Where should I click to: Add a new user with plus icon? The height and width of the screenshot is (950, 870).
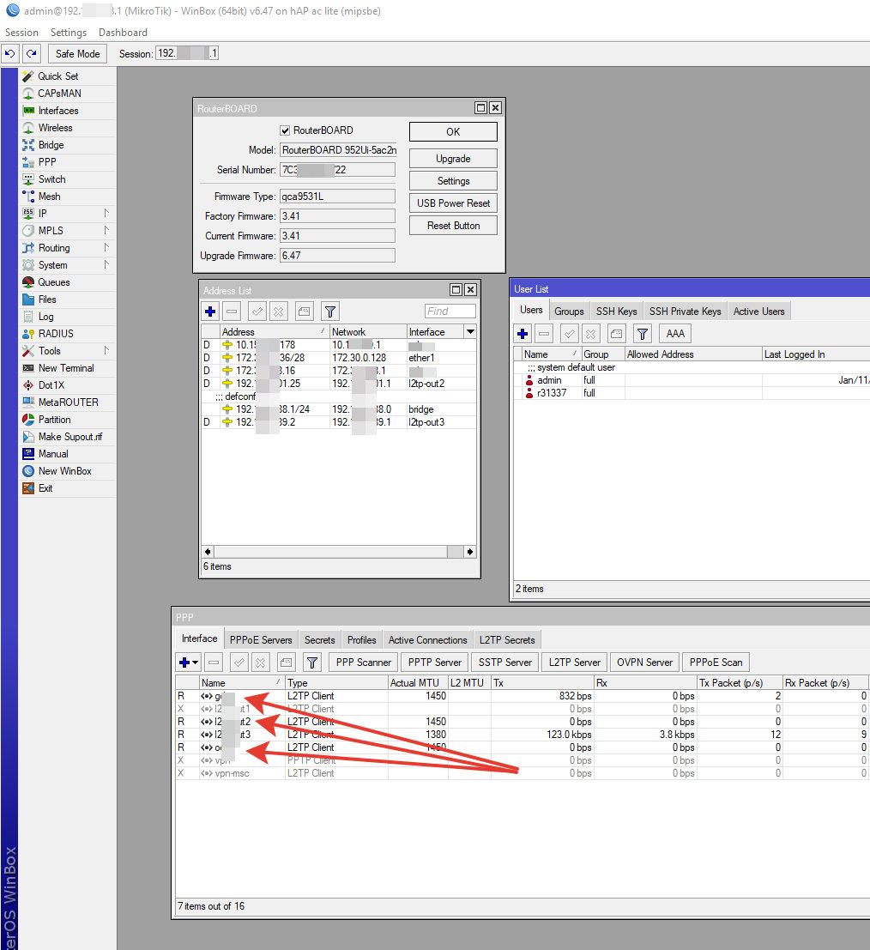(x=523, y=334)
